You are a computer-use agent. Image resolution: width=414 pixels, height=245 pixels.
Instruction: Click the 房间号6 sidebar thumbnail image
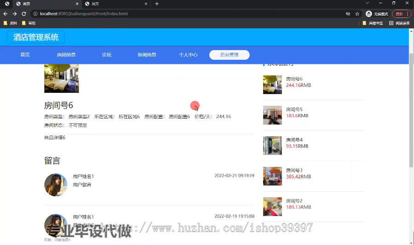272,85
